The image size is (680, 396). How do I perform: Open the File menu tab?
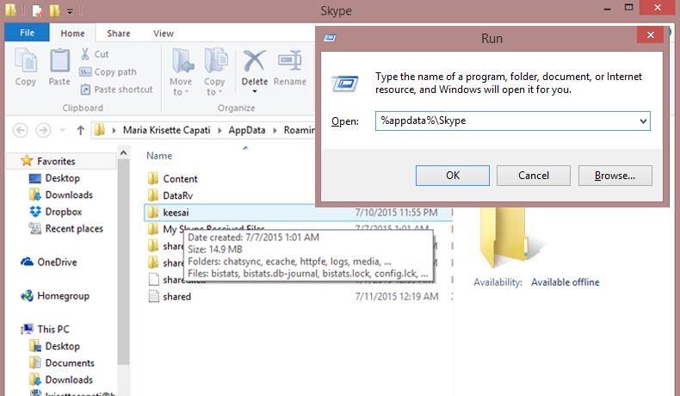[x=27, y=33]
